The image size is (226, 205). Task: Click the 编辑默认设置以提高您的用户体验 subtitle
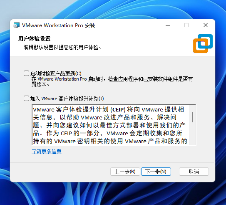coord(62,47)
